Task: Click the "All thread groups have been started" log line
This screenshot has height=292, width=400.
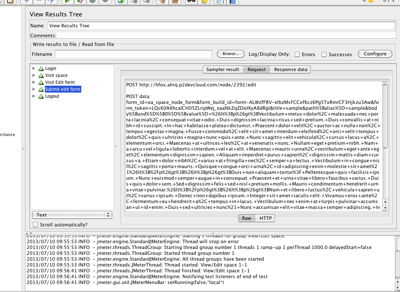Action: tap(145, 259)
